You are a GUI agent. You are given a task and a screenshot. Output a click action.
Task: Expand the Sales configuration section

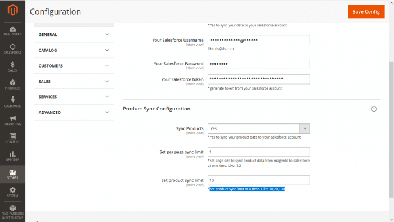click(x=74, y=82)
